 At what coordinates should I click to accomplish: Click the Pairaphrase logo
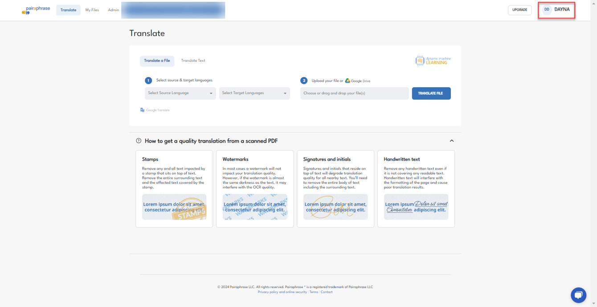click(x=36, y=10)
